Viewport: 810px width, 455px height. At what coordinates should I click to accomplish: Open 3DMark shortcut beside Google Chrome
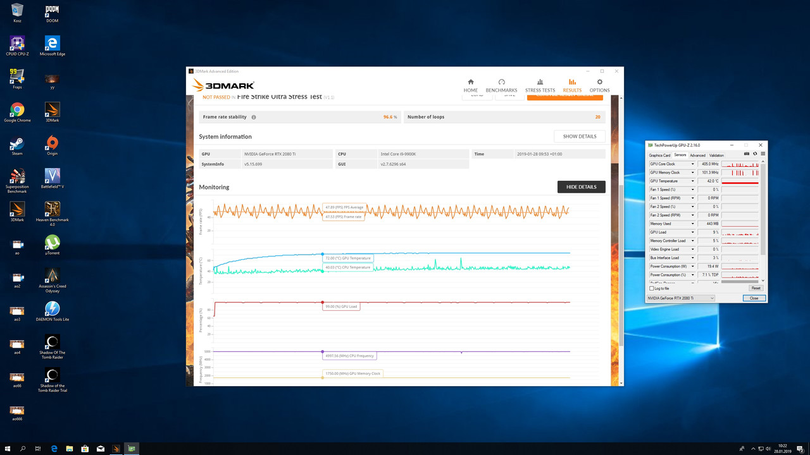[x=52, y=112]
